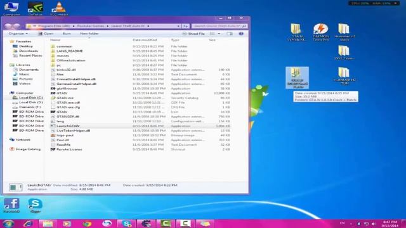Image resolution: width=406 pixels, height=228 pixels.
Task: Click the EN language indicator in taskbar
Action: coord(342,223)
